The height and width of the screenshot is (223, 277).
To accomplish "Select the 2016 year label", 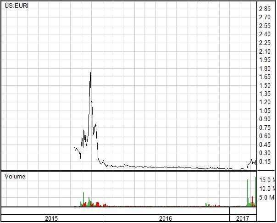I will tap(166, 218).
